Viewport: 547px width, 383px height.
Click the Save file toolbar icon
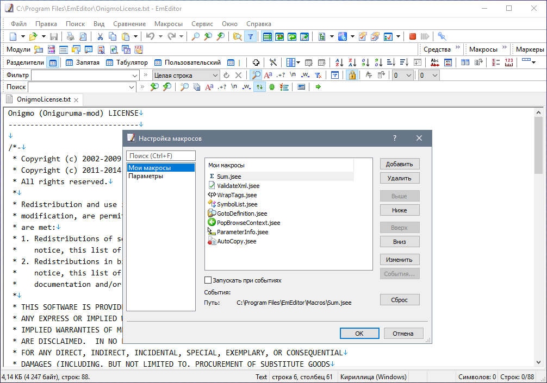point(54,36)
